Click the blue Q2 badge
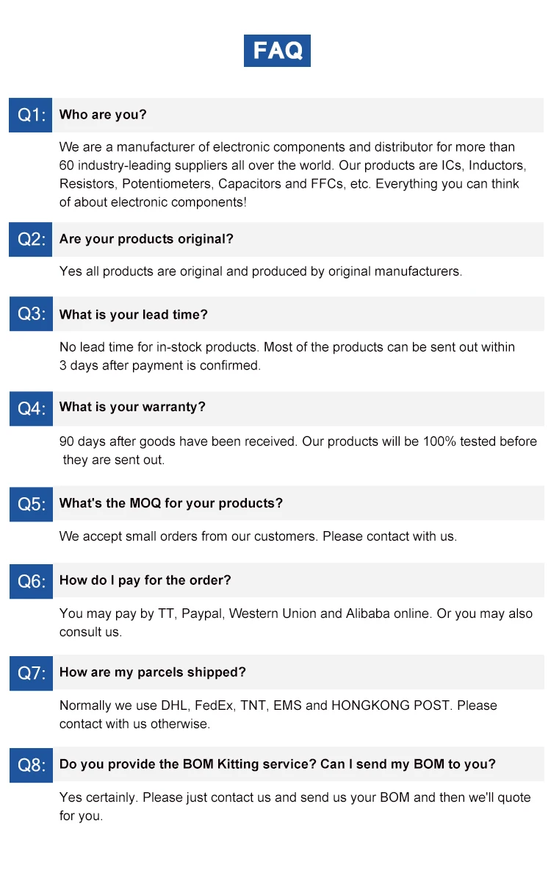The image size is (551, 893). [31, 239]
